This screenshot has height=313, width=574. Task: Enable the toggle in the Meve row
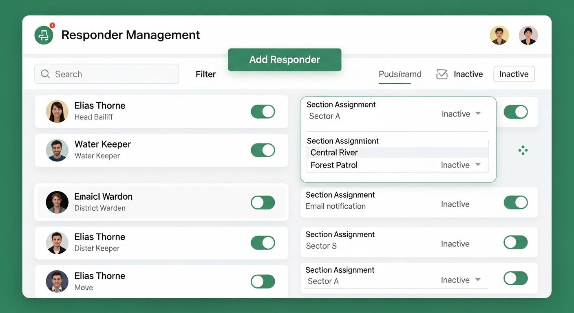(263, 281)
